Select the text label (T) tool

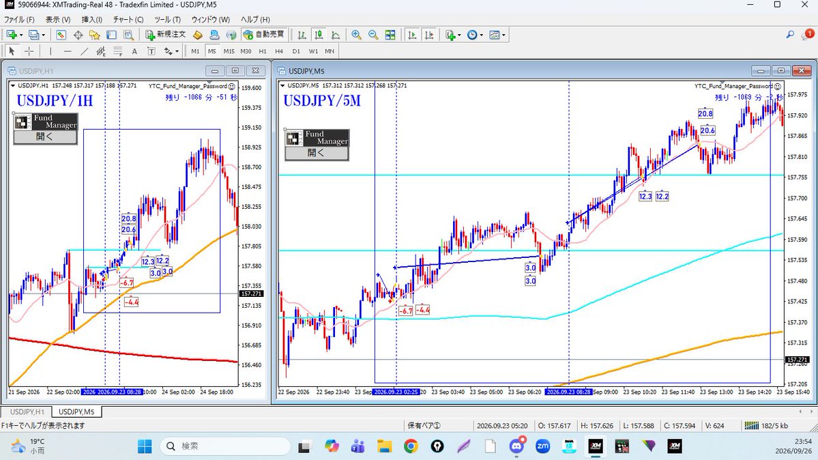click(151, 51)
